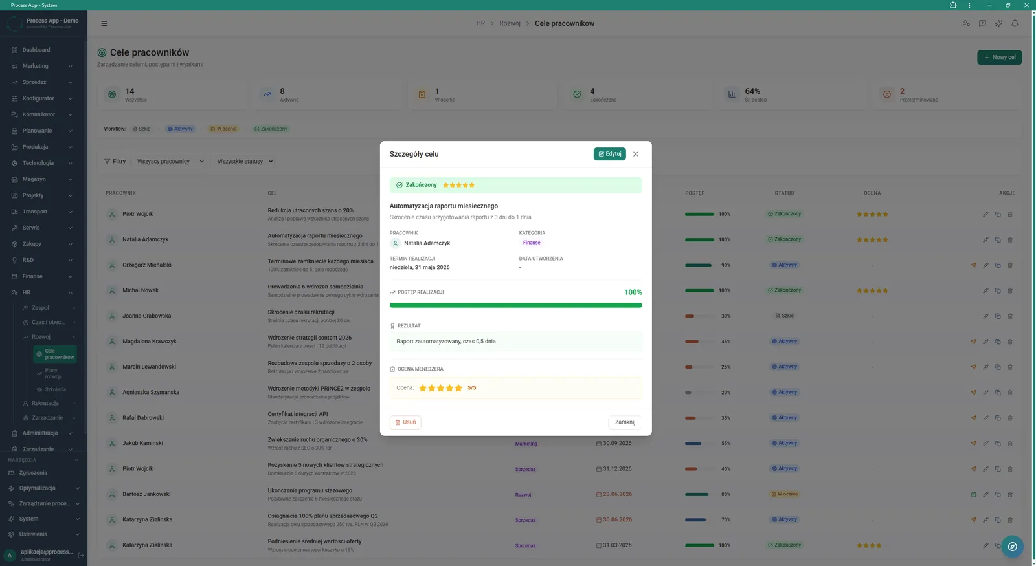The width and height of the screenshot is (1036, 566).
Task: Open the Ustawienia sidebar menu
Action: (43, 534)
